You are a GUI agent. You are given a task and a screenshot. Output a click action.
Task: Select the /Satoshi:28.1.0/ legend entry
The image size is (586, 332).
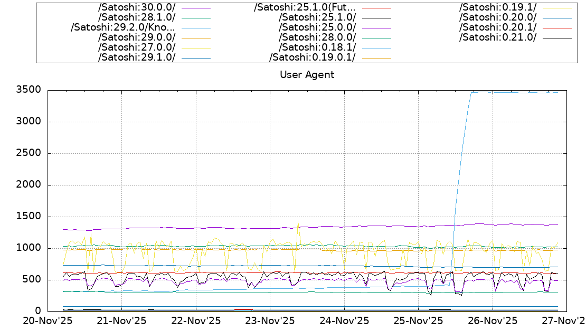[x=136, y=17]
